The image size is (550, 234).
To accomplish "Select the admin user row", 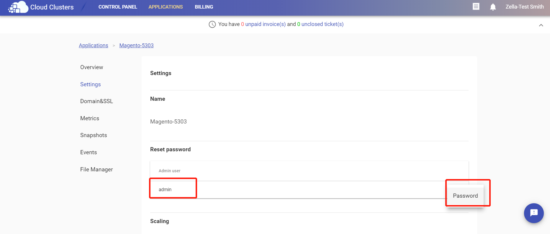I will click(x=309, y=190).
